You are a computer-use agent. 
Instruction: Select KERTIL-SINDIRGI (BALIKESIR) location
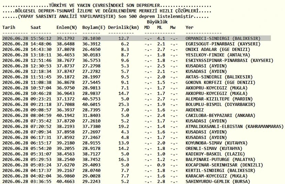tap(220, 170)
